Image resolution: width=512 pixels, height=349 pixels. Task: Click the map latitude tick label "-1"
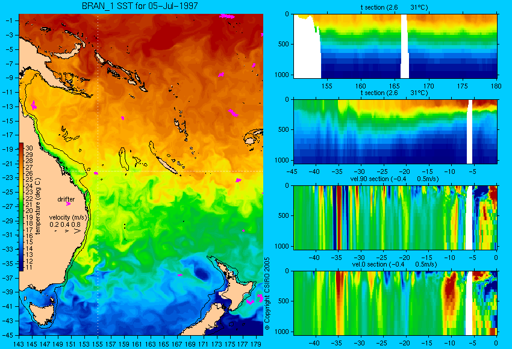click(9, 20)
